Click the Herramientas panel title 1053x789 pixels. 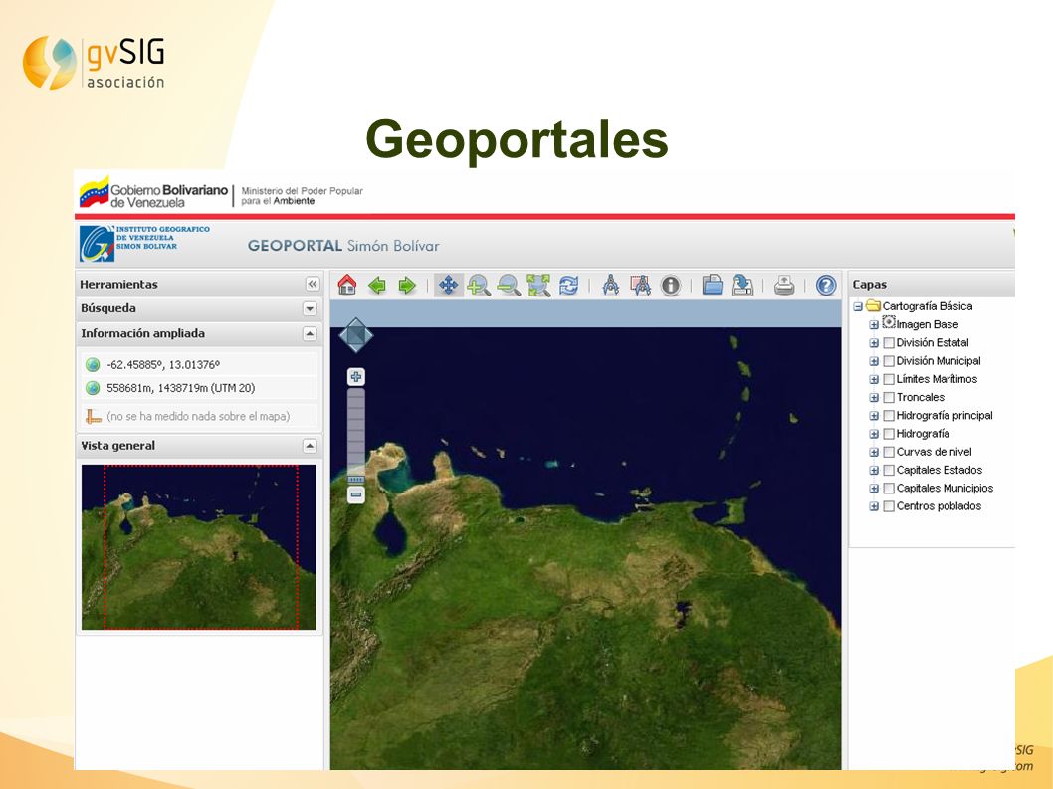coord(118,284)
